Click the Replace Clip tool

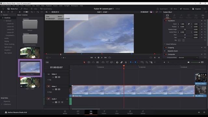(111, 62)
